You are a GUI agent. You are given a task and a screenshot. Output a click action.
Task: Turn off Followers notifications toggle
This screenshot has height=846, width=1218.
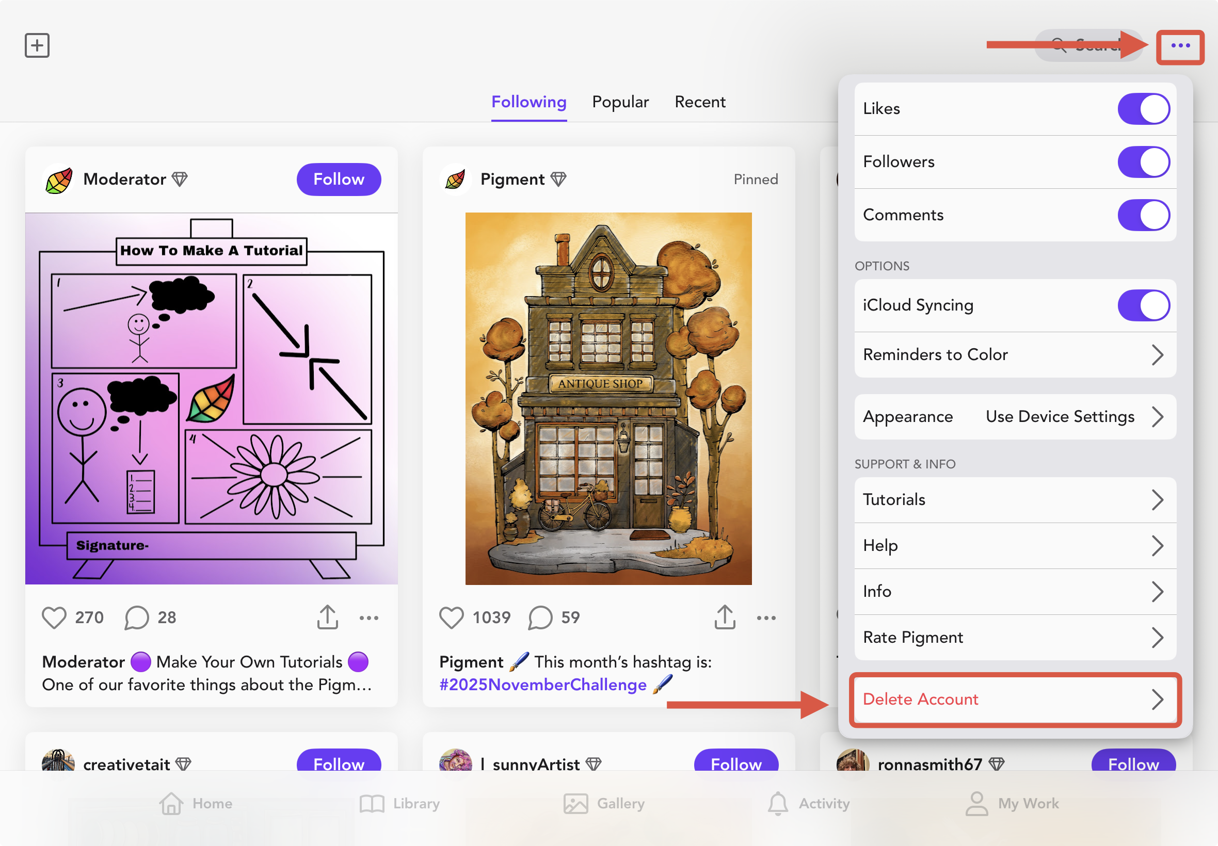[1144, 161]
